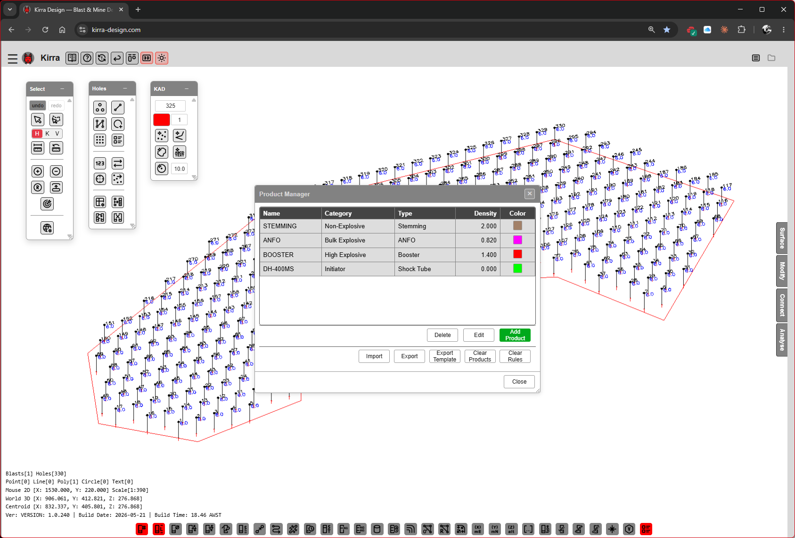This screenshot has height=538, width=795.
Task: Collapse the KAD panel
Action: coord(187,89)
